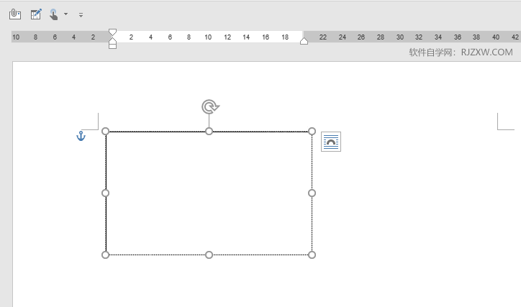The width and height of the screenshot is (521, 307).
Task: Open Customize Quick Access Toolbar menu
Action: (x=81, y=15)
